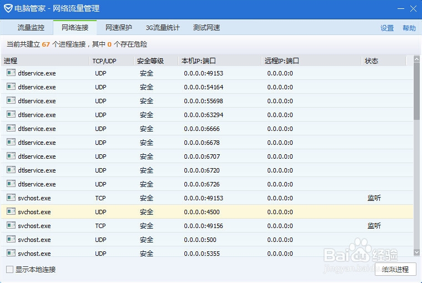The image size is (422, 283).
Task: Select local address 0.0.0.0:6707
Action: point(202,156)
